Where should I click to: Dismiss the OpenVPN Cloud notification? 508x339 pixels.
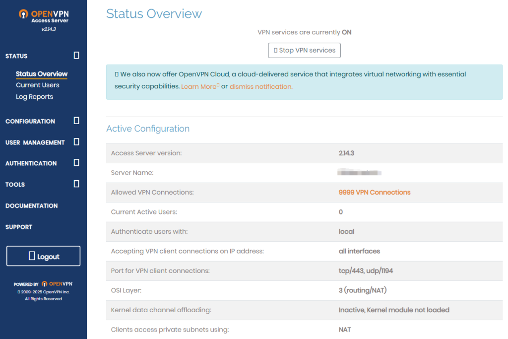click(261, 86)
